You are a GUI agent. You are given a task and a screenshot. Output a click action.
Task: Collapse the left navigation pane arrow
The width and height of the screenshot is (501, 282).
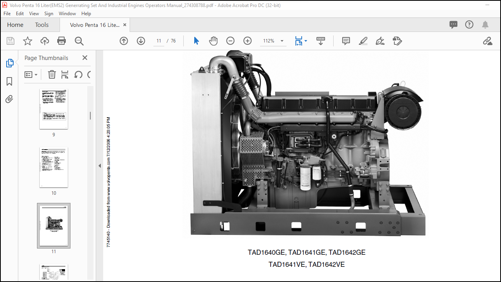point(99,166)
